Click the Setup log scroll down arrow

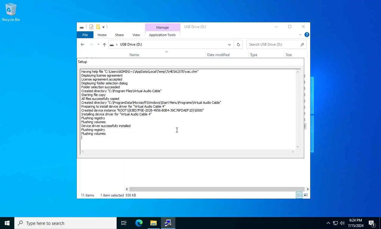click(298, 146)
